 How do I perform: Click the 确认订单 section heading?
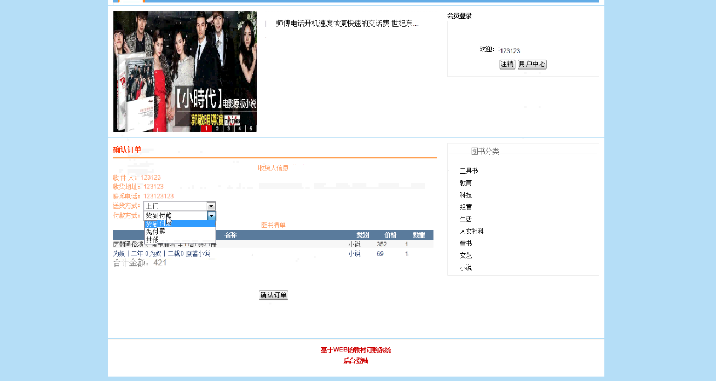(127, 150)
